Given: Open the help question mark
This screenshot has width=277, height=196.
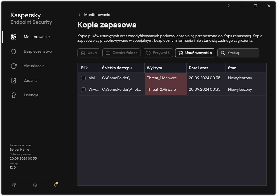Looking at the screenshot, I should coord(228,6).
